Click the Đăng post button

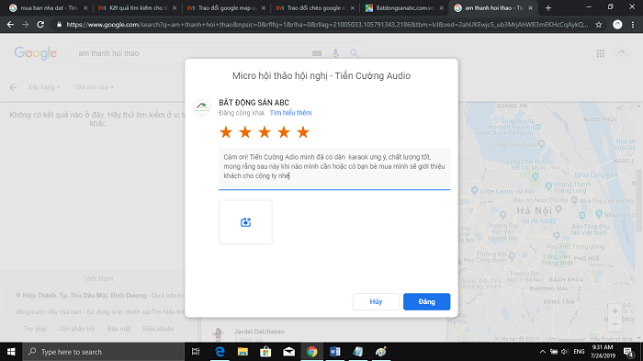pyautogui.click(x=426, y=301)
